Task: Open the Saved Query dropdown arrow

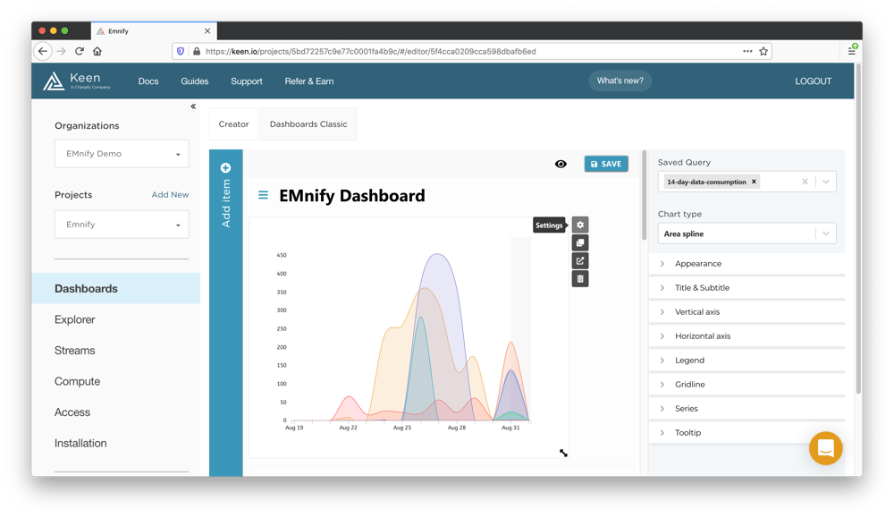Action: (x=825, y=182)
